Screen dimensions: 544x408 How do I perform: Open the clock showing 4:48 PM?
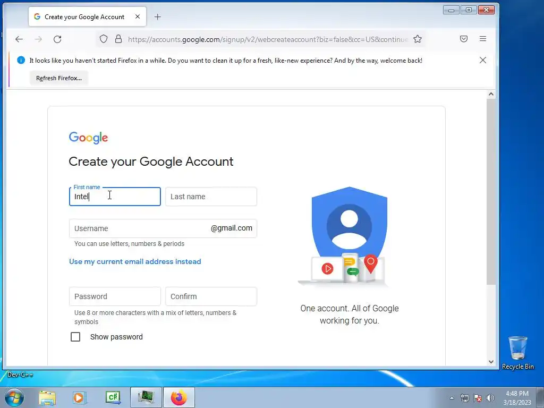tap(517, 398)
